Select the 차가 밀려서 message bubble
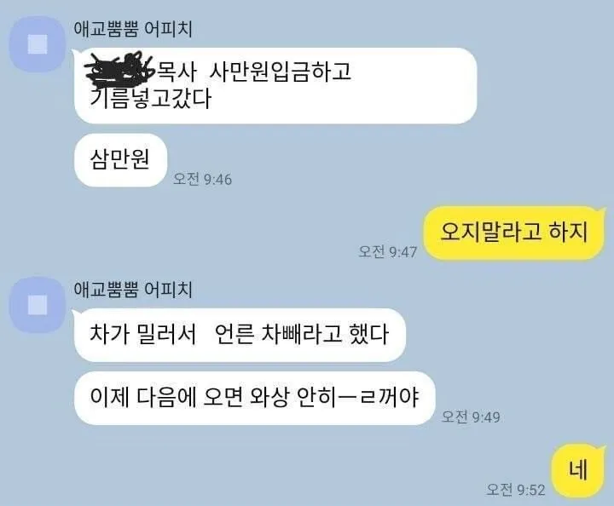The height and width of the screenshot is (506, 614). pyautogui.click(x=240, y=335)
